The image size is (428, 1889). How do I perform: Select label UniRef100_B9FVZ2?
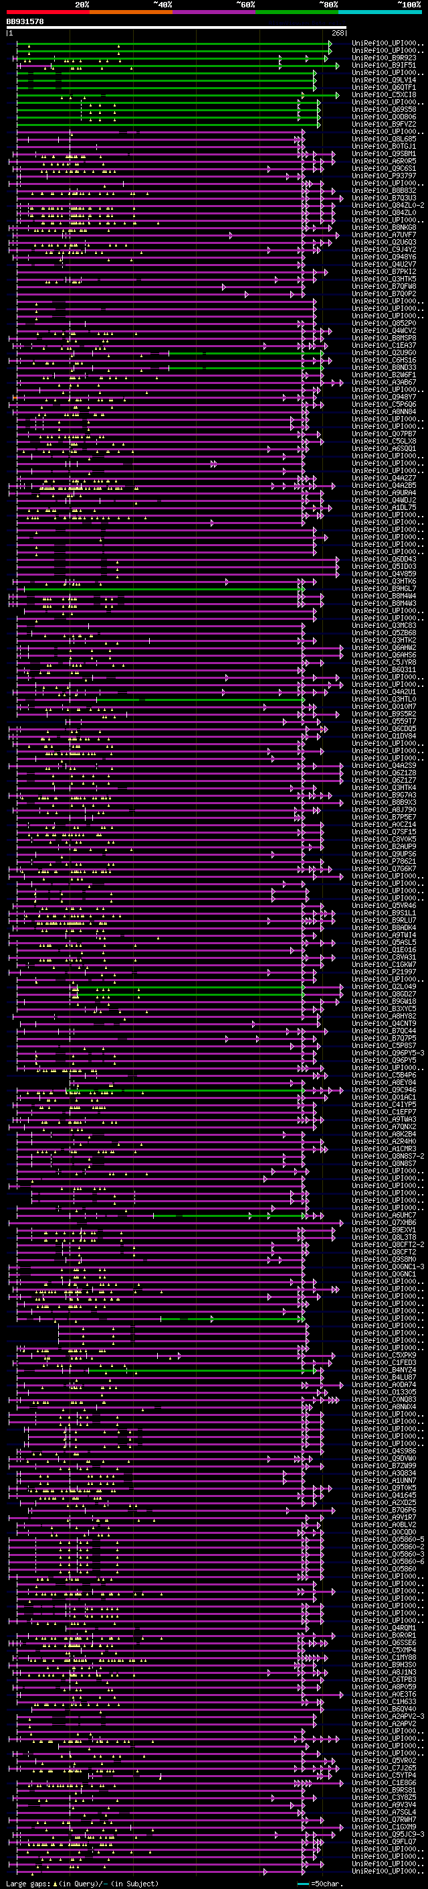[x=384, y=124]
